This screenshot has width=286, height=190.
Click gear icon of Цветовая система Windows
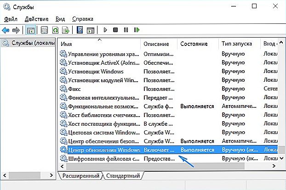point(63,132)
